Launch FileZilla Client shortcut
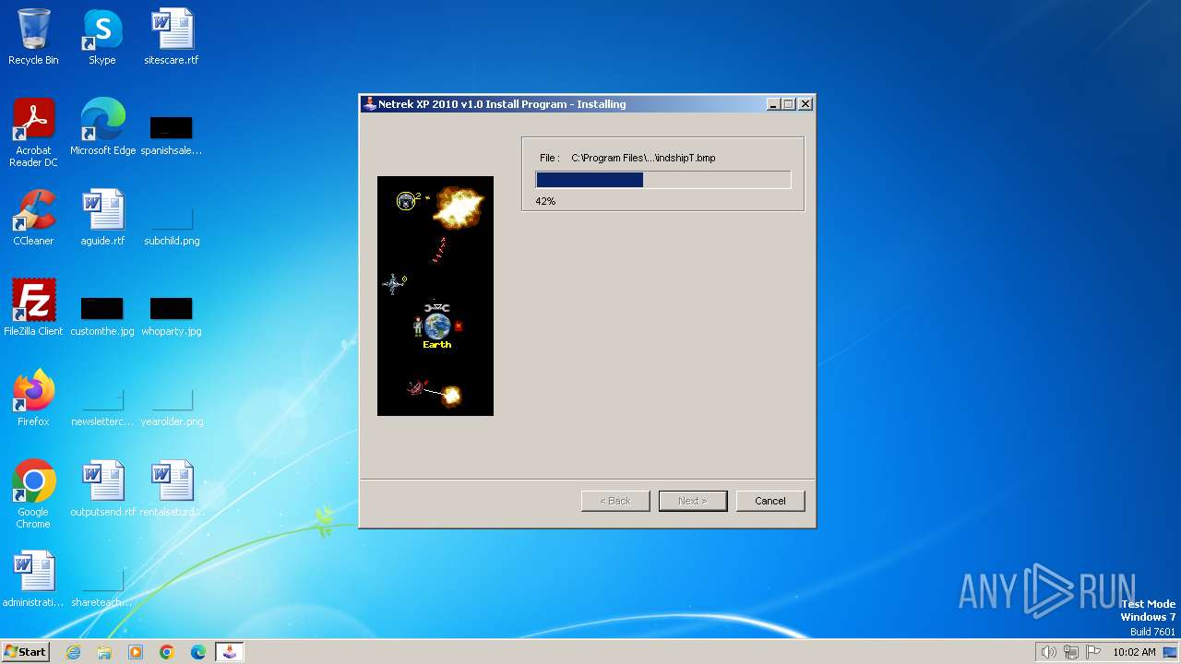1181x664 pixels. (x=33, y=308)
